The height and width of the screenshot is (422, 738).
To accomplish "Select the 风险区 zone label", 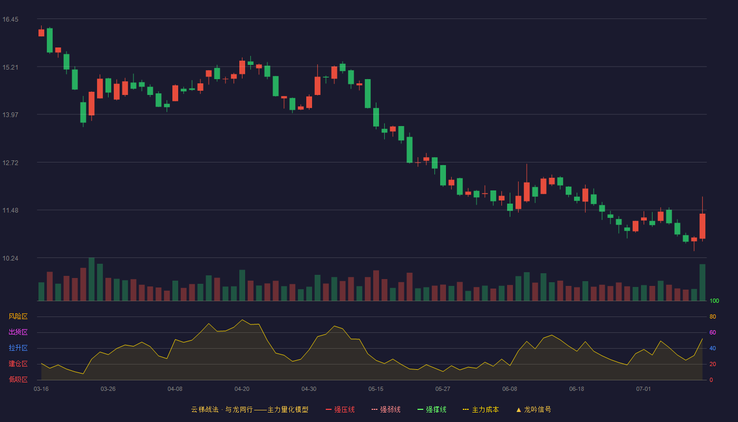I will click(18, 316).
